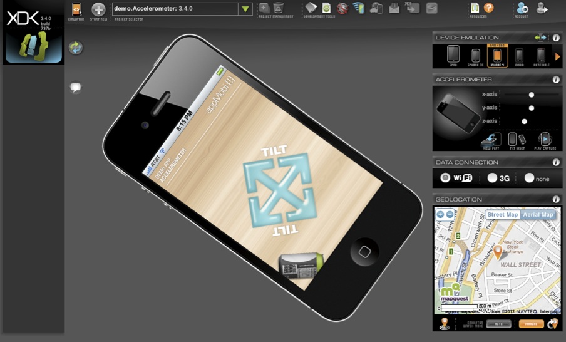Click the Wi-Fi phone test tool icon
566x342 pixels.
coord(359,8)
